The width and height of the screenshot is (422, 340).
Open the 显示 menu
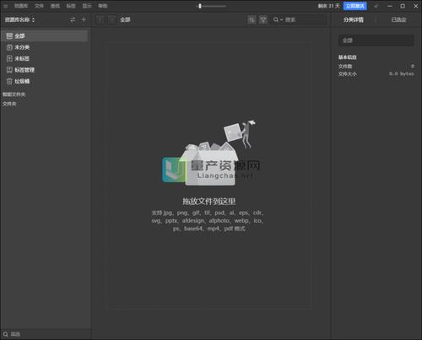tap(87, 6)
